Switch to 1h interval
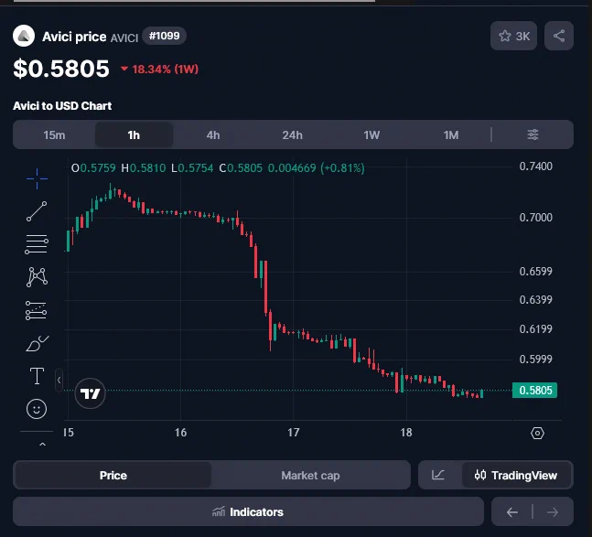 (x=134, y=134)
